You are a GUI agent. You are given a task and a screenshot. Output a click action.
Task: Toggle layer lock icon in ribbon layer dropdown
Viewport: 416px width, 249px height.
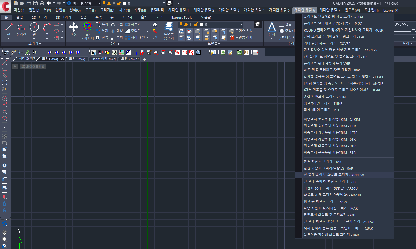pyautogui.click(x=196, y=25)
